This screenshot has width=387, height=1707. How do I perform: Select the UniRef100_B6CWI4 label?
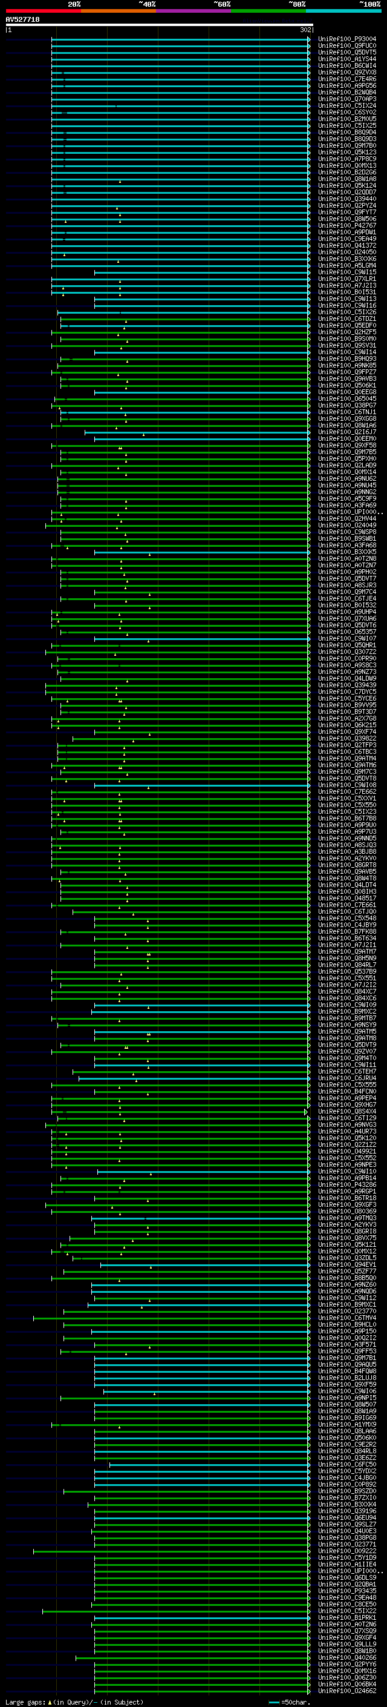[x=346, y=65]
